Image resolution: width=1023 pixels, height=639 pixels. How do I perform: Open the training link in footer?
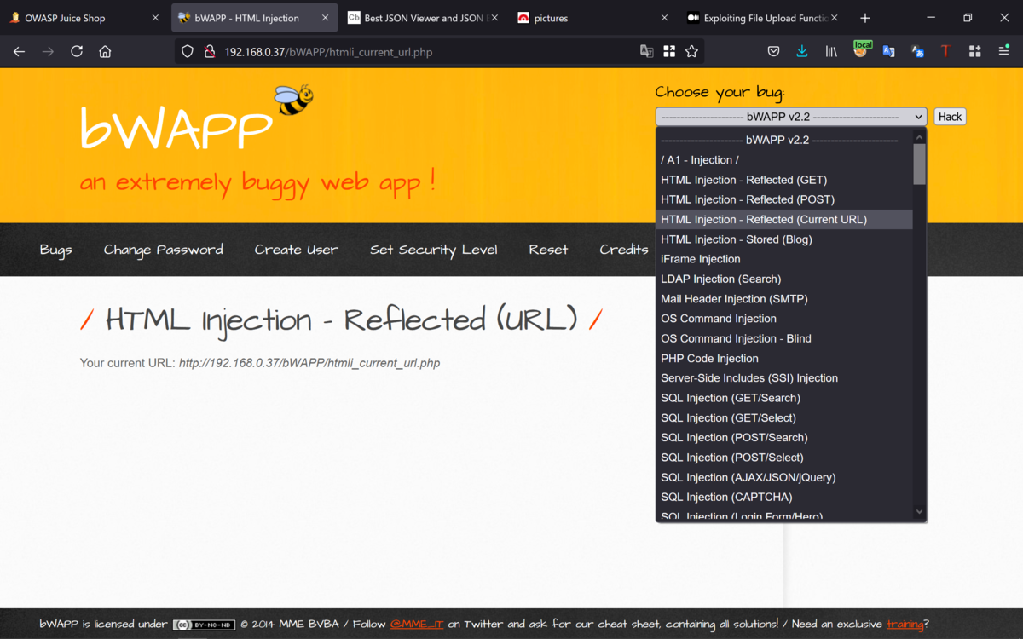point(905,624)
